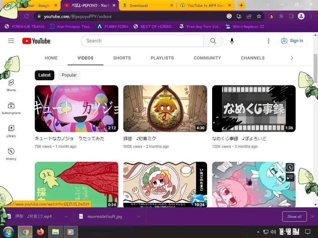The image size is (318, 238).
Task: Open the Chrome extensions puzzle icon
Action: pyautogui.click(x=281, y=16)
